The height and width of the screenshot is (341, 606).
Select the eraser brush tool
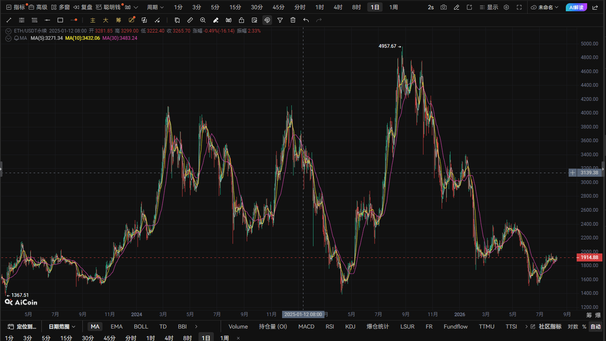tap(216, 20)
